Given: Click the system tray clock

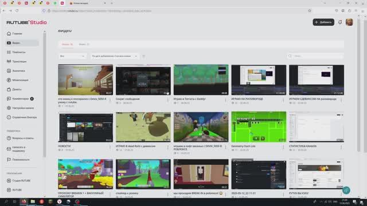Looking at the screenshot, I should click(345, 201).
